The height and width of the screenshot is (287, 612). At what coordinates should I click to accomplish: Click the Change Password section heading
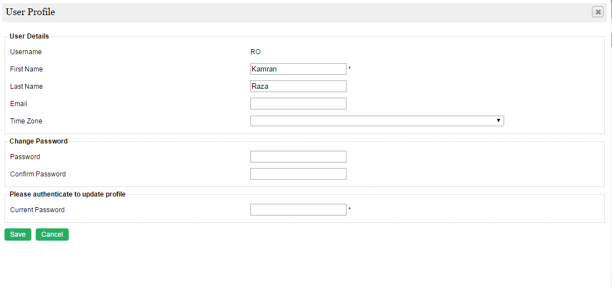pyautogui.click(x=39, y=141)
